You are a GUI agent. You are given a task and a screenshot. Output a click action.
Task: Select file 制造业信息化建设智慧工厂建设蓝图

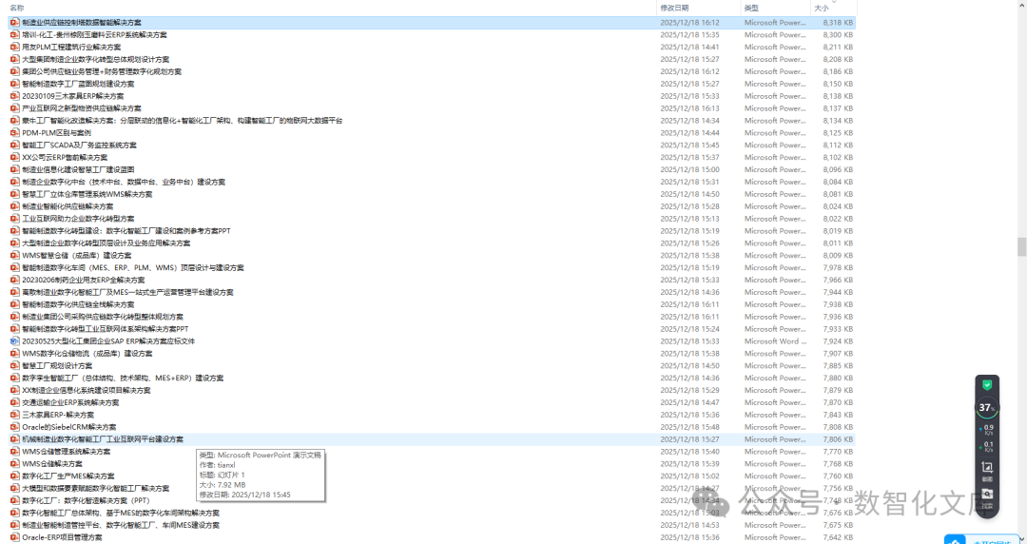point(78,169)
